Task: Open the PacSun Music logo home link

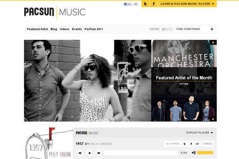Action: click(x=55, y=12)
